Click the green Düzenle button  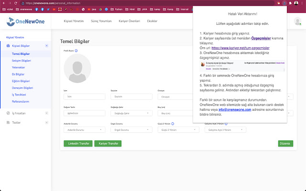click(x=285, y=143)
